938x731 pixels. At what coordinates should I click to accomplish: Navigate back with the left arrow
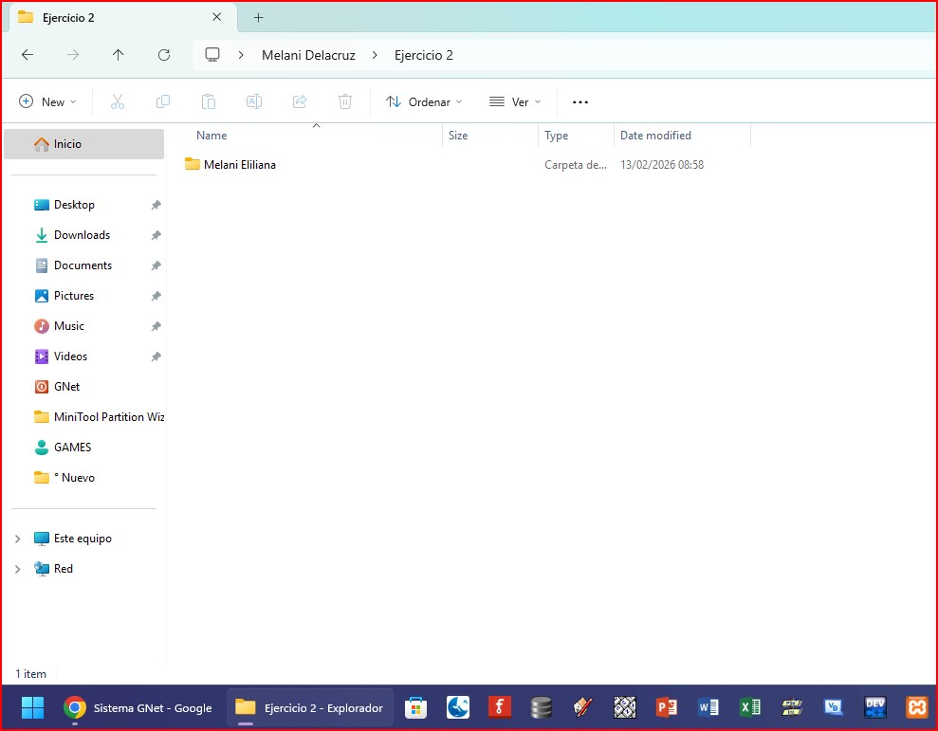click(x=28, y=55)
